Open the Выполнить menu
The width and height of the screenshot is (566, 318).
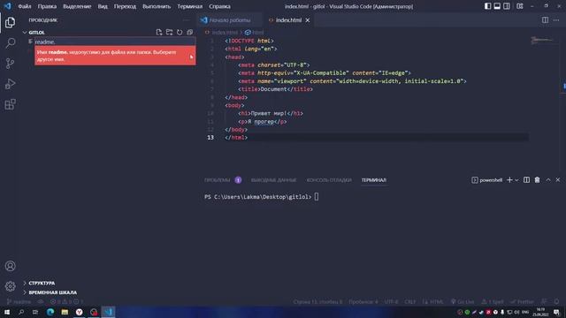(157, 6)
